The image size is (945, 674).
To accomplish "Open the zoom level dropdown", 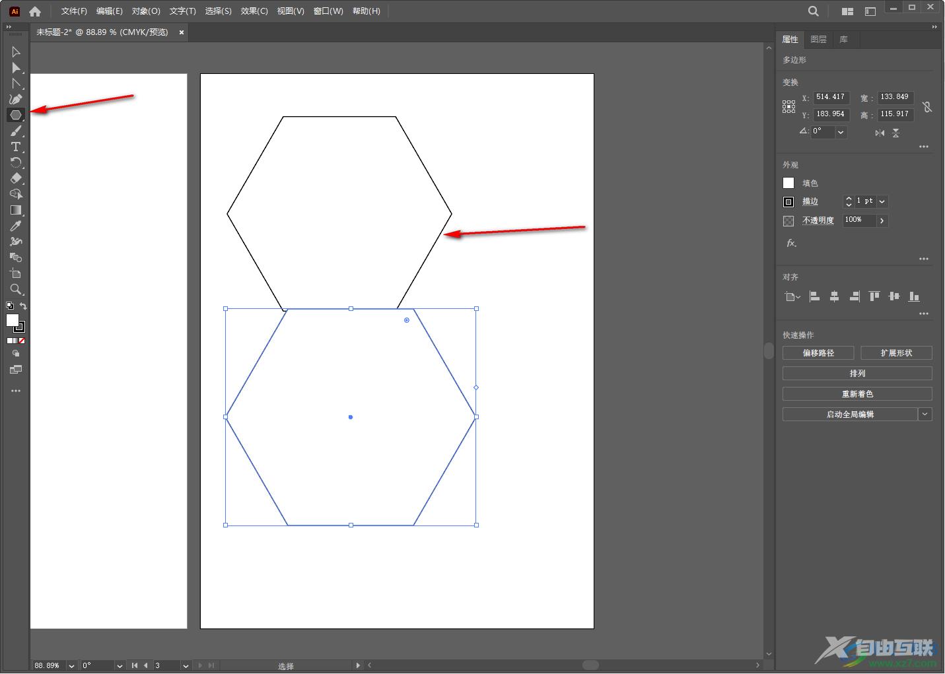I will point(71,665).
